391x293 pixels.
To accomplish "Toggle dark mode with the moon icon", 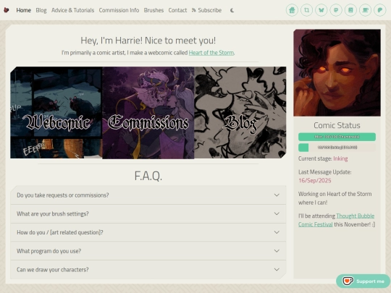I will [232, 10].
